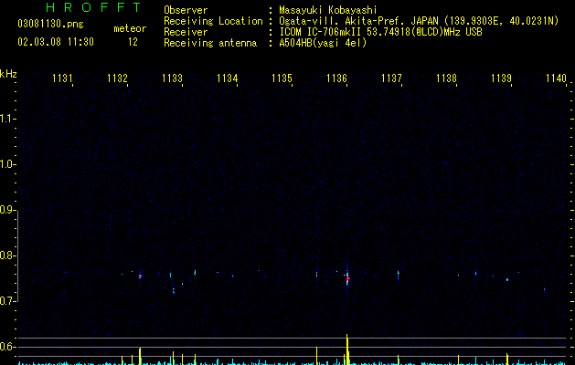The height and width of the screenshot is (365, 575).
Task: Click time axis label 1138
Action: (x=446, y=78)
